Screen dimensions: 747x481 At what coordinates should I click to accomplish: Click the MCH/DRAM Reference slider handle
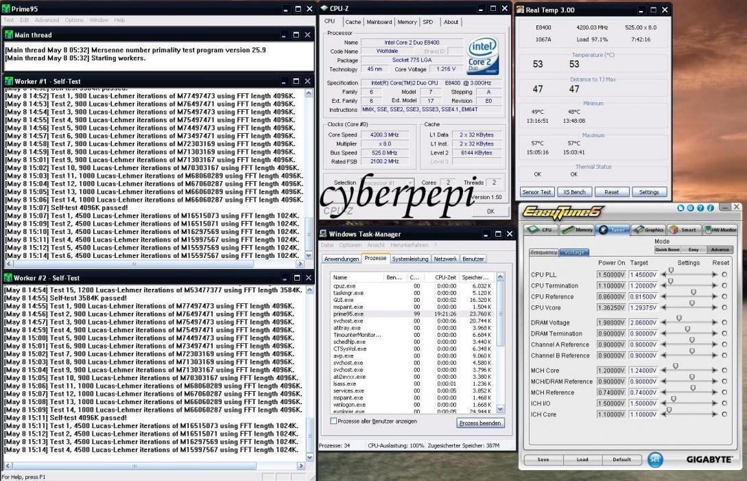pyautogui.click(x=691, y=377)
